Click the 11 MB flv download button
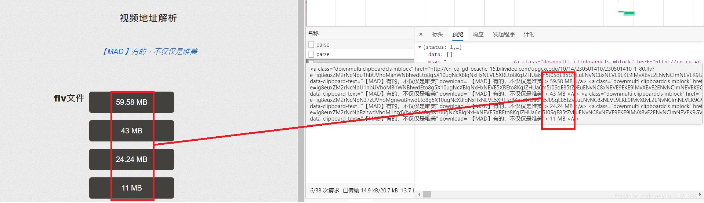Image resolution: width=704 pixels, height=203 pixels. pos(131,188)
